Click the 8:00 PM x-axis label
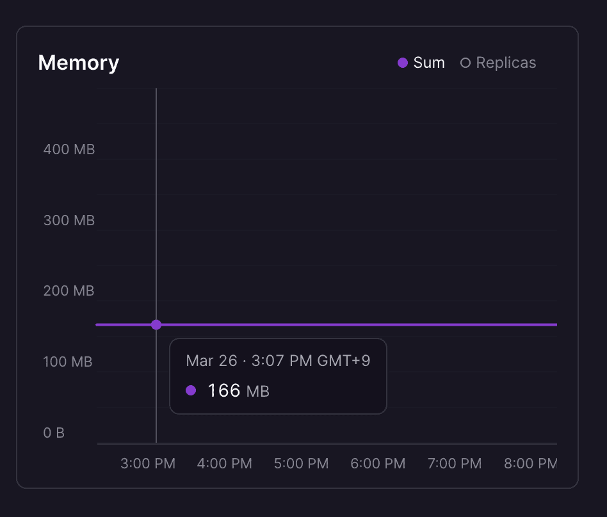 pyautogui.click(x=531, y=464)
